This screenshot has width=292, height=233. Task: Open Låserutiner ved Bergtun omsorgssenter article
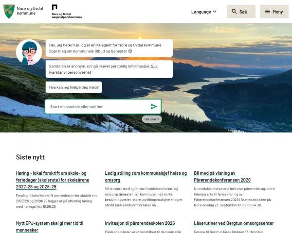coord(234,223)
